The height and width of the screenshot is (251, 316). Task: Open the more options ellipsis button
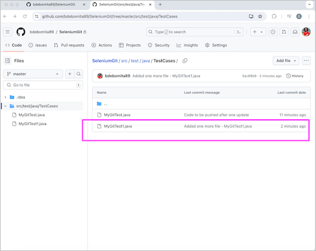[x=306, y=61]
